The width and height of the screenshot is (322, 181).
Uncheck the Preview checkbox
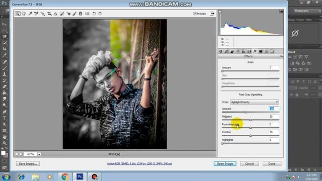click(x=195, y=14)
